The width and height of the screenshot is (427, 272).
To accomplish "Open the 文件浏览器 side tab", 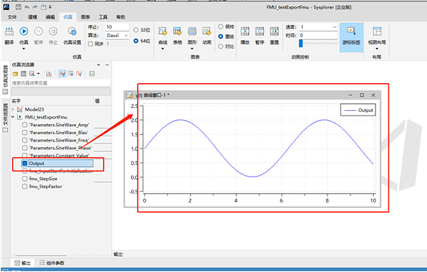I will (5, 117).
